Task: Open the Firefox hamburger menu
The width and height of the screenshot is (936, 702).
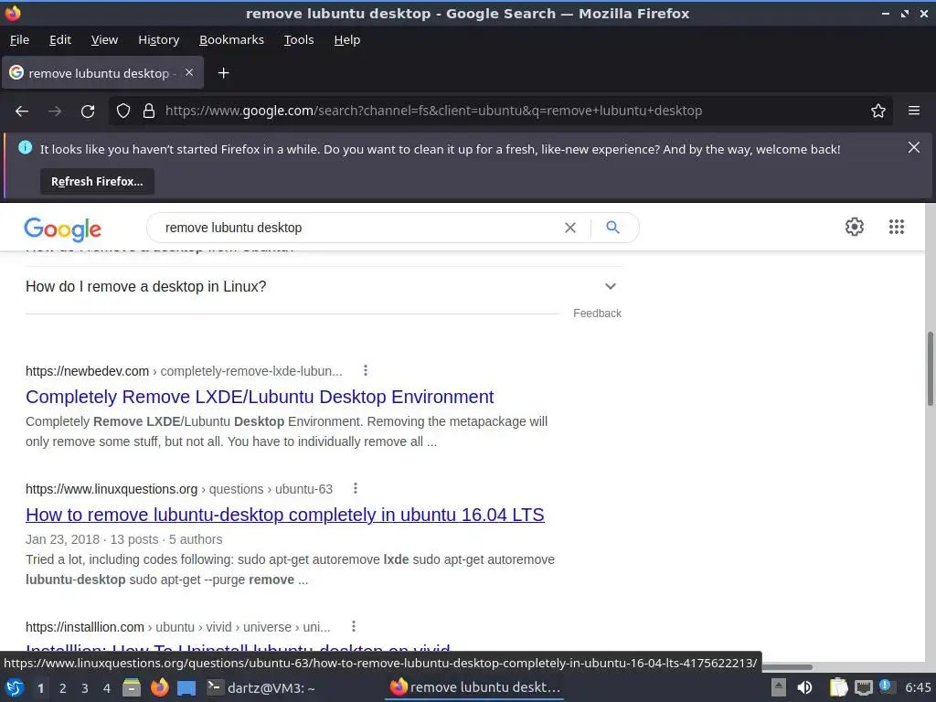Action: tap(914, 111)
